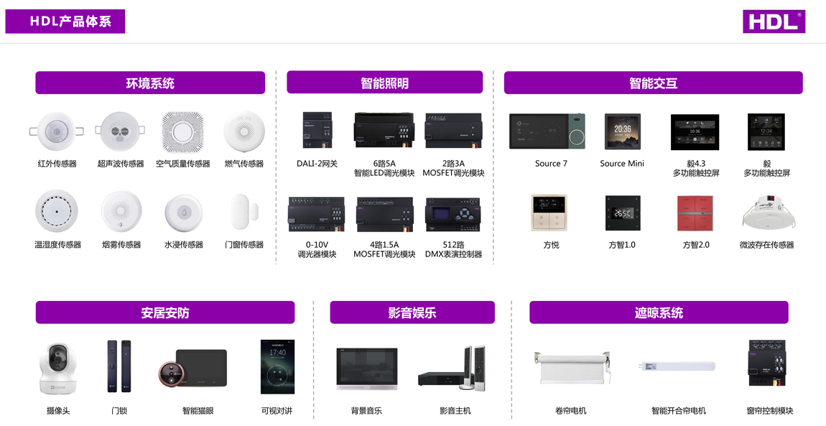Select the 0-10V dimmer module image
The height and width of the screenshot is (426, 826).
point(317,214)
